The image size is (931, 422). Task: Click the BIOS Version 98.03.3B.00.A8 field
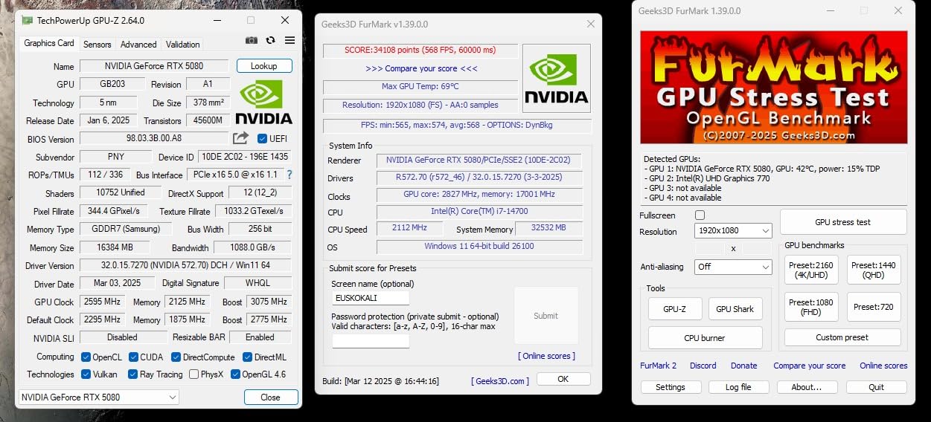coord(154,138)
